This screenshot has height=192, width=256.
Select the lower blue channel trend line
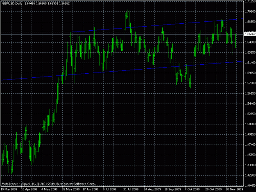pos(122,71)
